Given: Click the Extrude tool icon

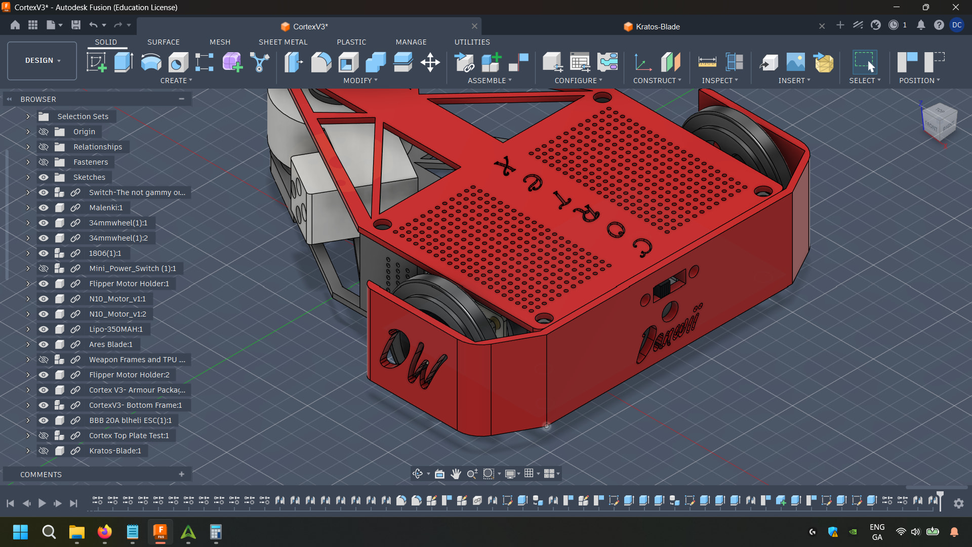Looking at the screenshot, I should pyautogui.click(x=124, y=62).
